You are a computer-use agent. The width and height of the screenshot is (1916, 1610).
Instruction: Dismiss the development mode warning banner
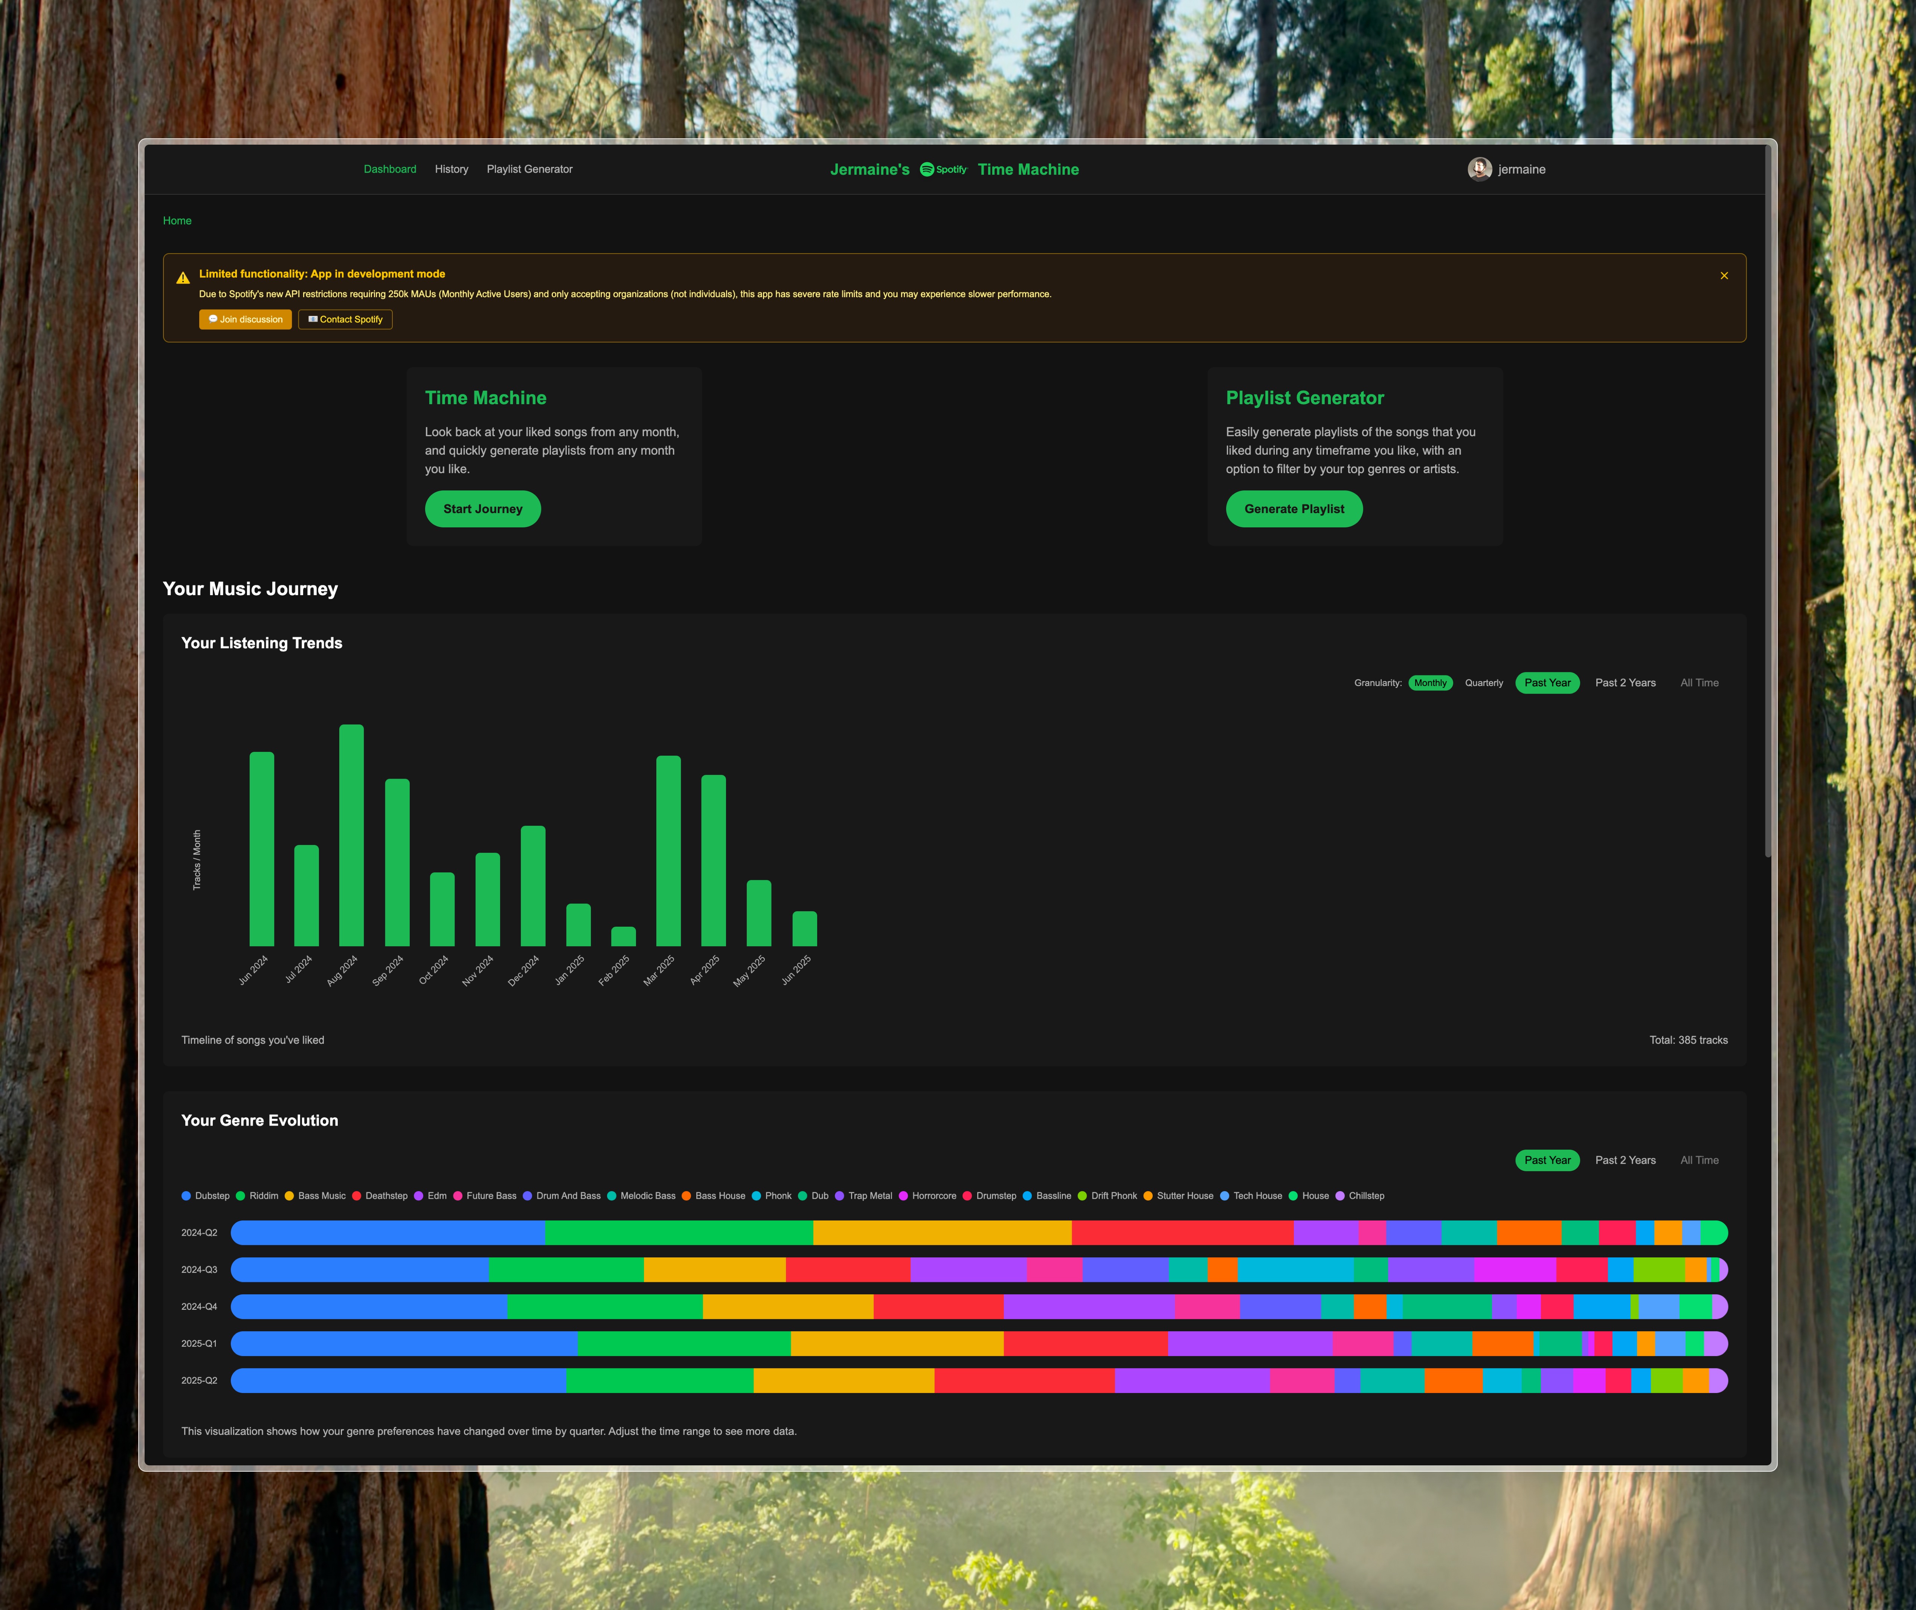click(1724, 276)
